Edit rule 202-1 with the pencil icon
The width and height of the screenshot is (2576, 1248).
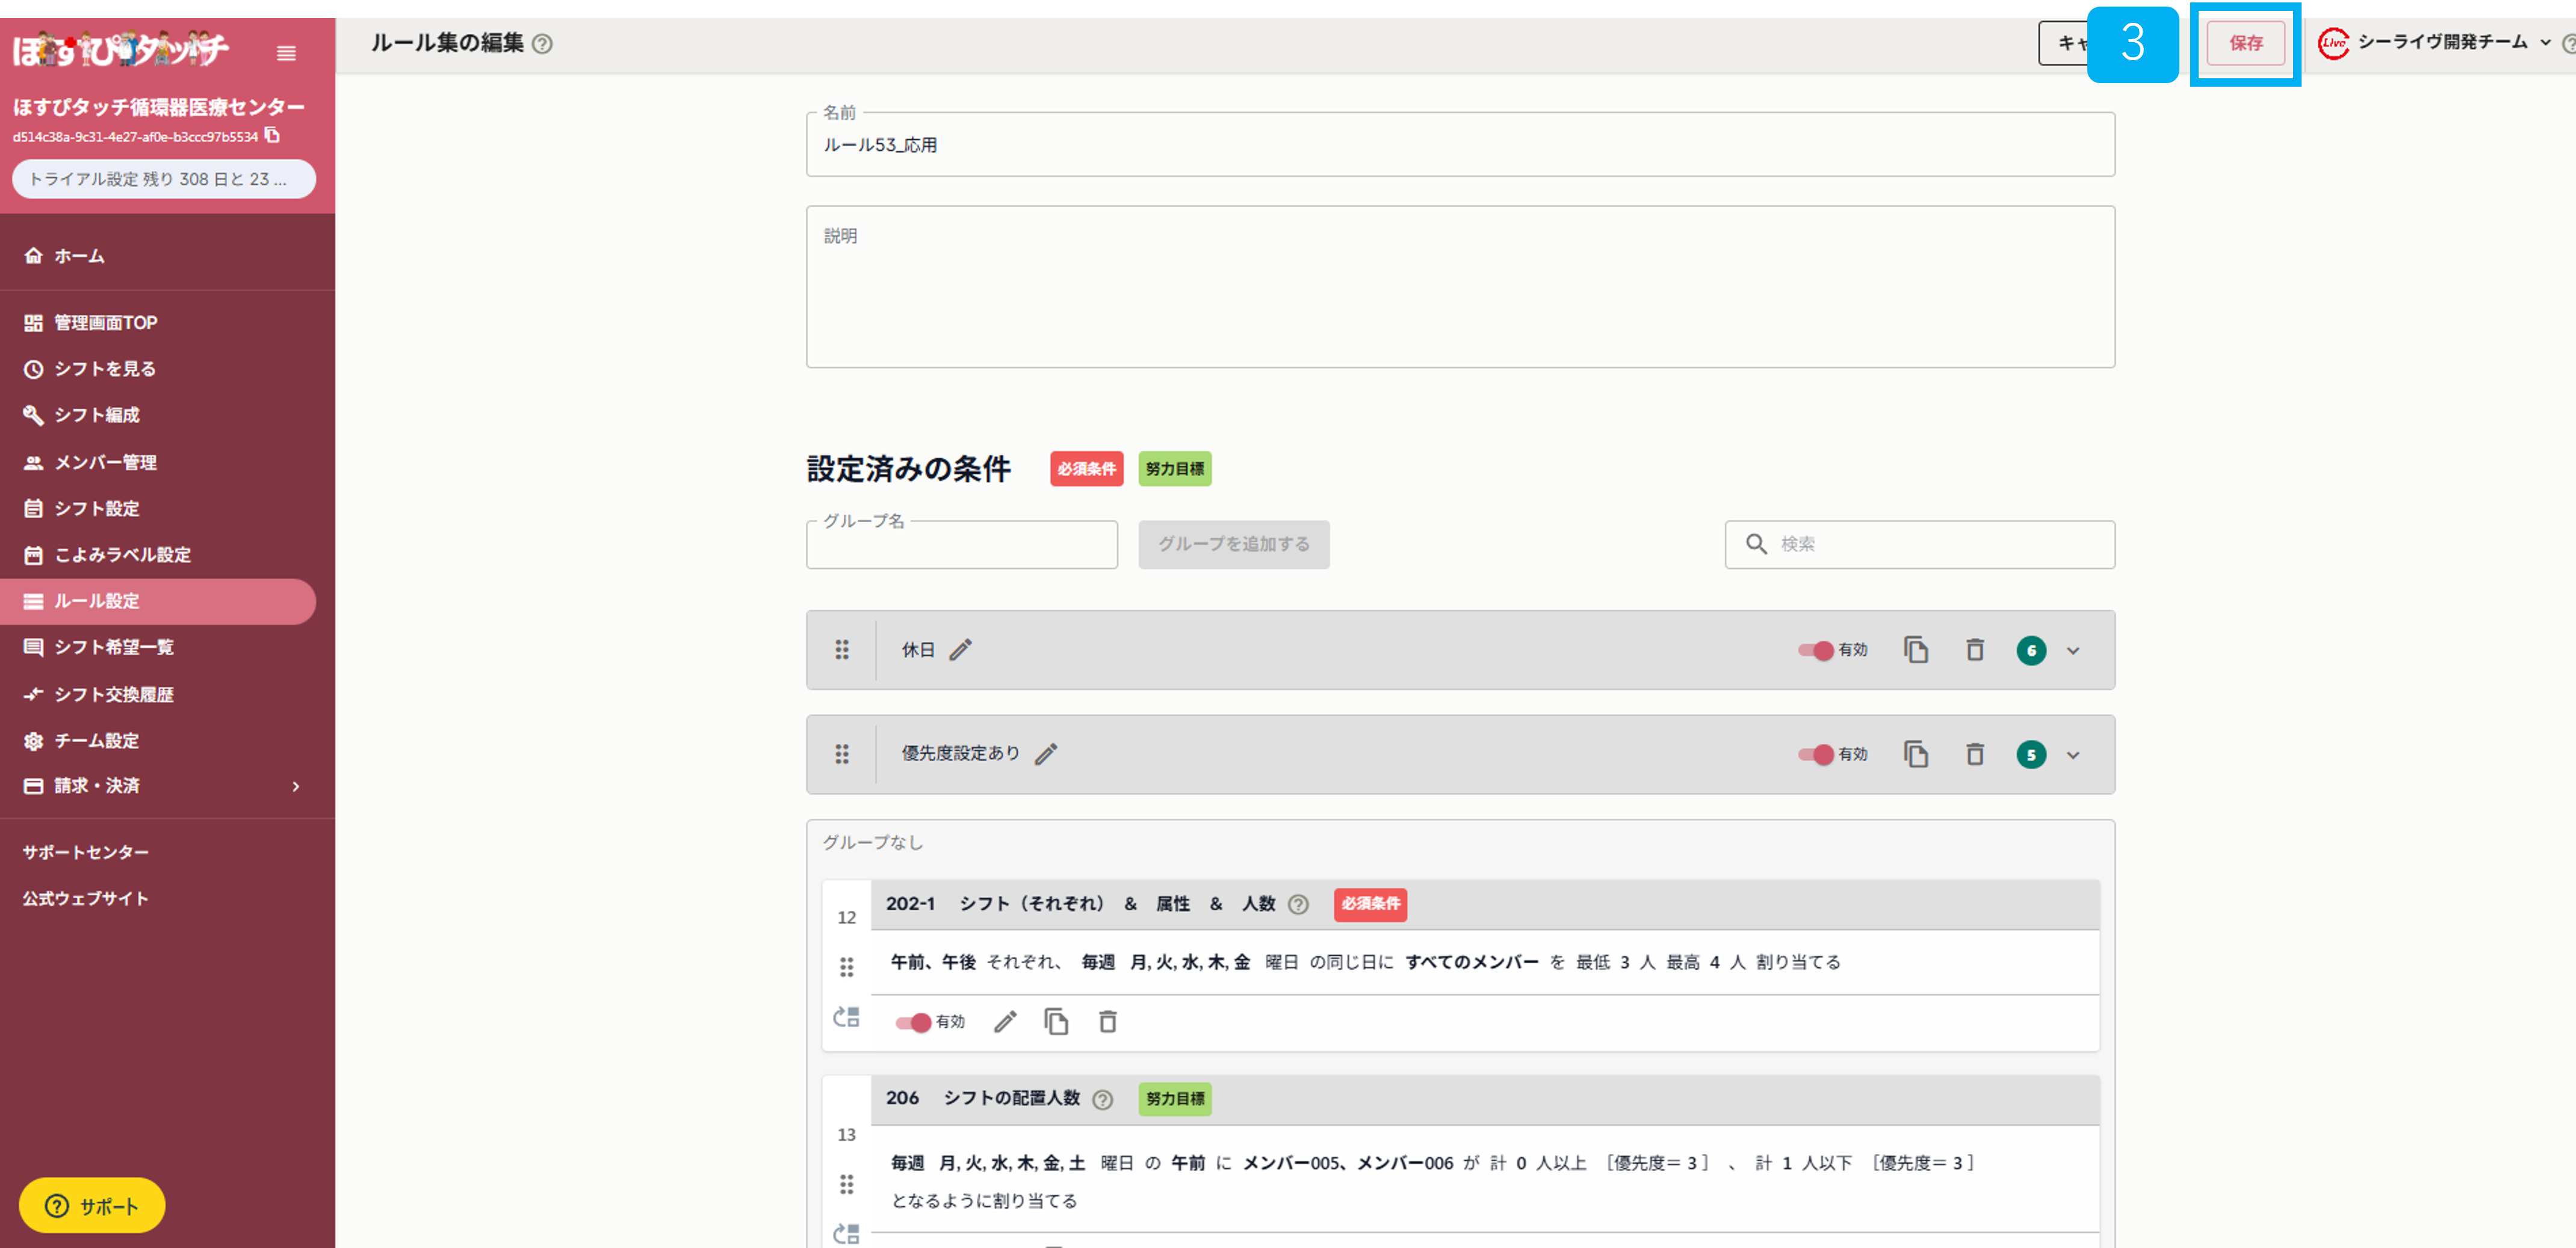[1005, 1021]
